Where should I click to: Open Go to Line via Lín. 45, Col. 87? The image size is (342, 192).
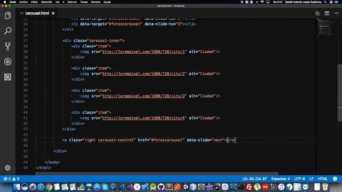pyautogui.click(x=254, y=179)
